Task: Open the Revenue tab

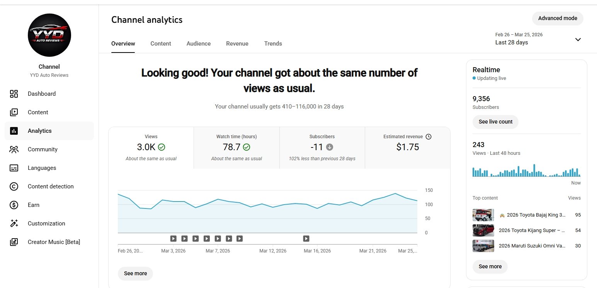Action: point(237,44)
